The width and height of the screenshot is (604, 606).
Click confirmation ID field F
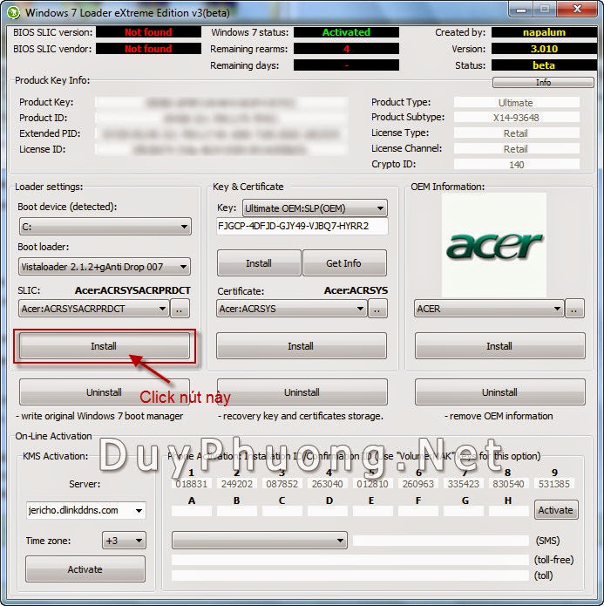[x=418, y=512]
